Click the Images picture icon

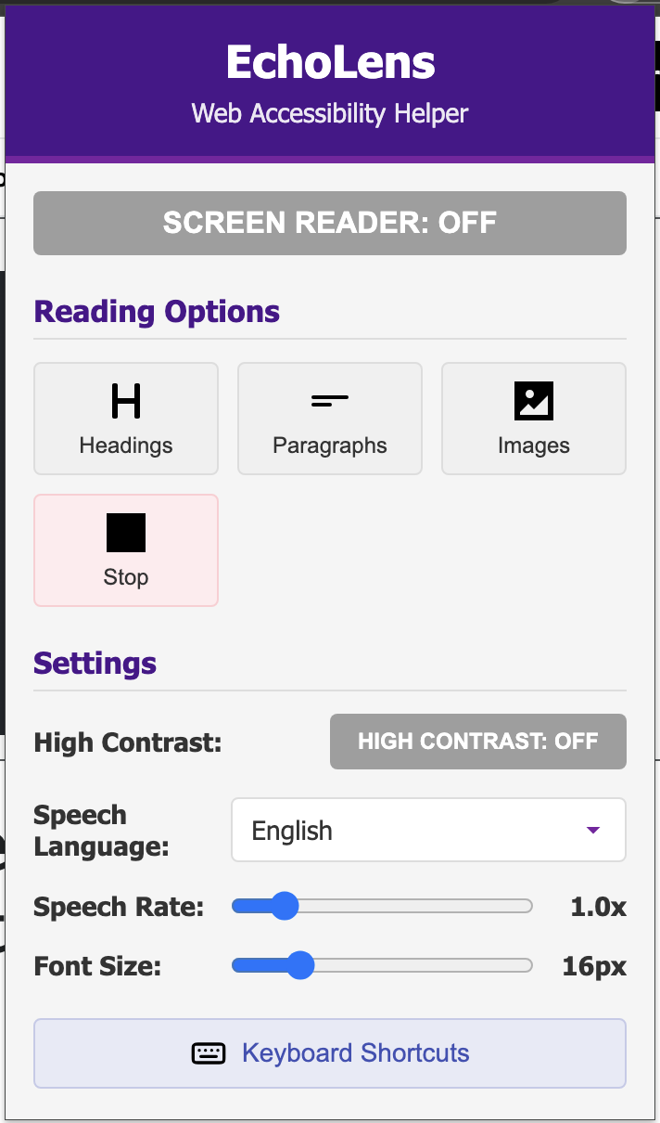point(534,401)
